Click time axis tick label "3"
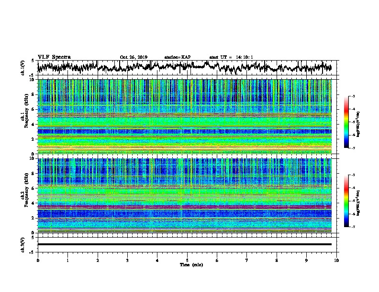Screen dimensions: 379x292 [127, 261]
